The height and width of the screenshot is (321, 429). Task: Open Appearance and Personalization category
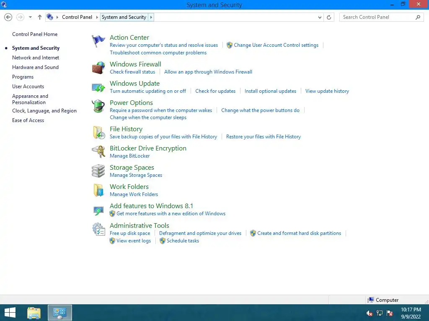30,99
